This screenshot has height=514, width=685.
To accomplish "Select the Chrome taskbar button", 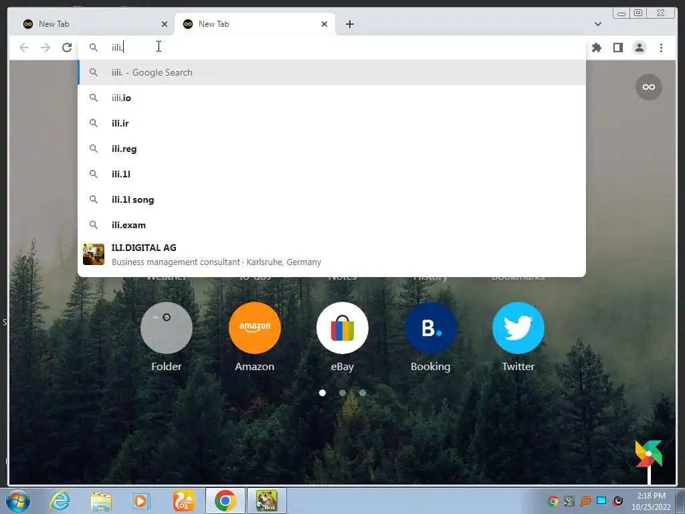I will (225, 501).
